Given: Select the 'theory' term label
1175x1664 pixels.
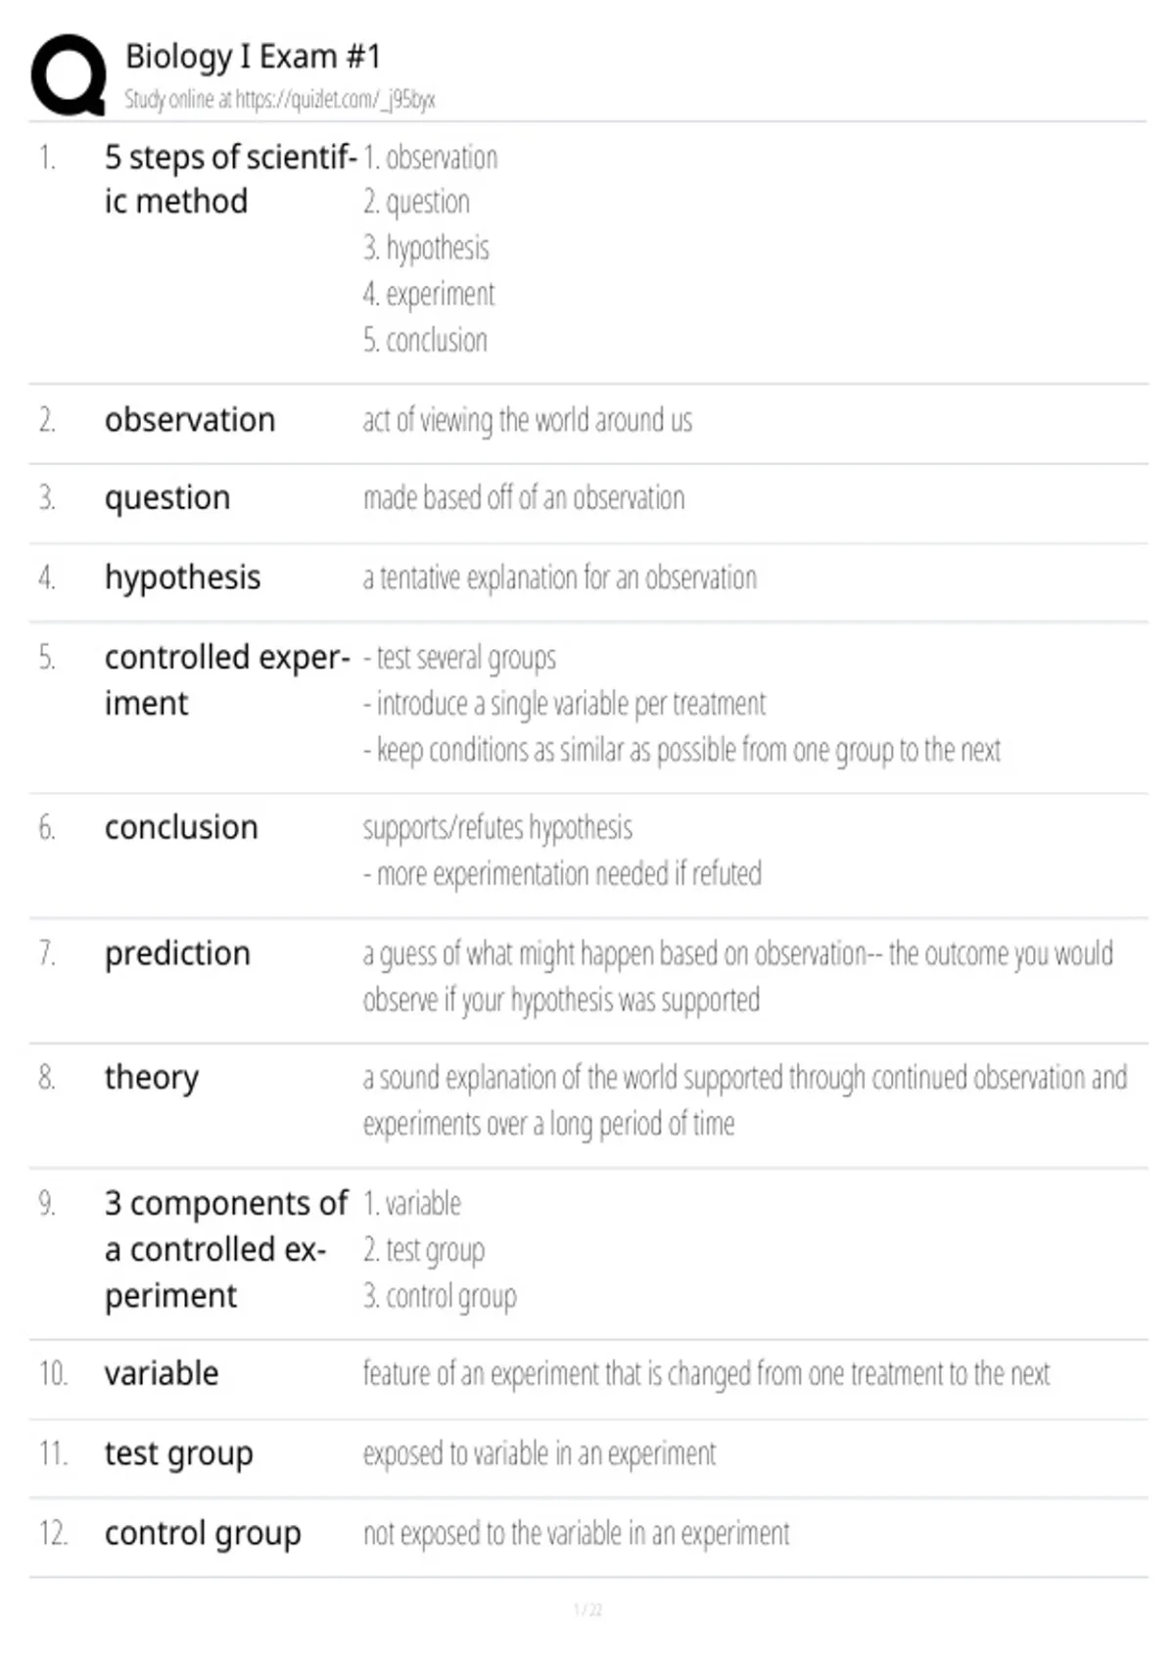Looking at the screenshot, I should click(x=152, y=1078).
